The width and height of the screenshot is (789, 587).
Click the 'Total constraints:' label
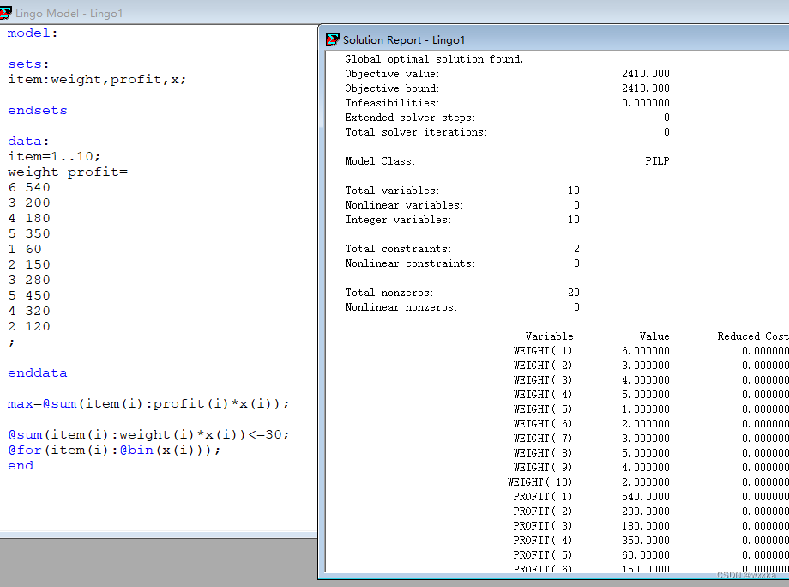pyautogui.click(x=398, y=249)
